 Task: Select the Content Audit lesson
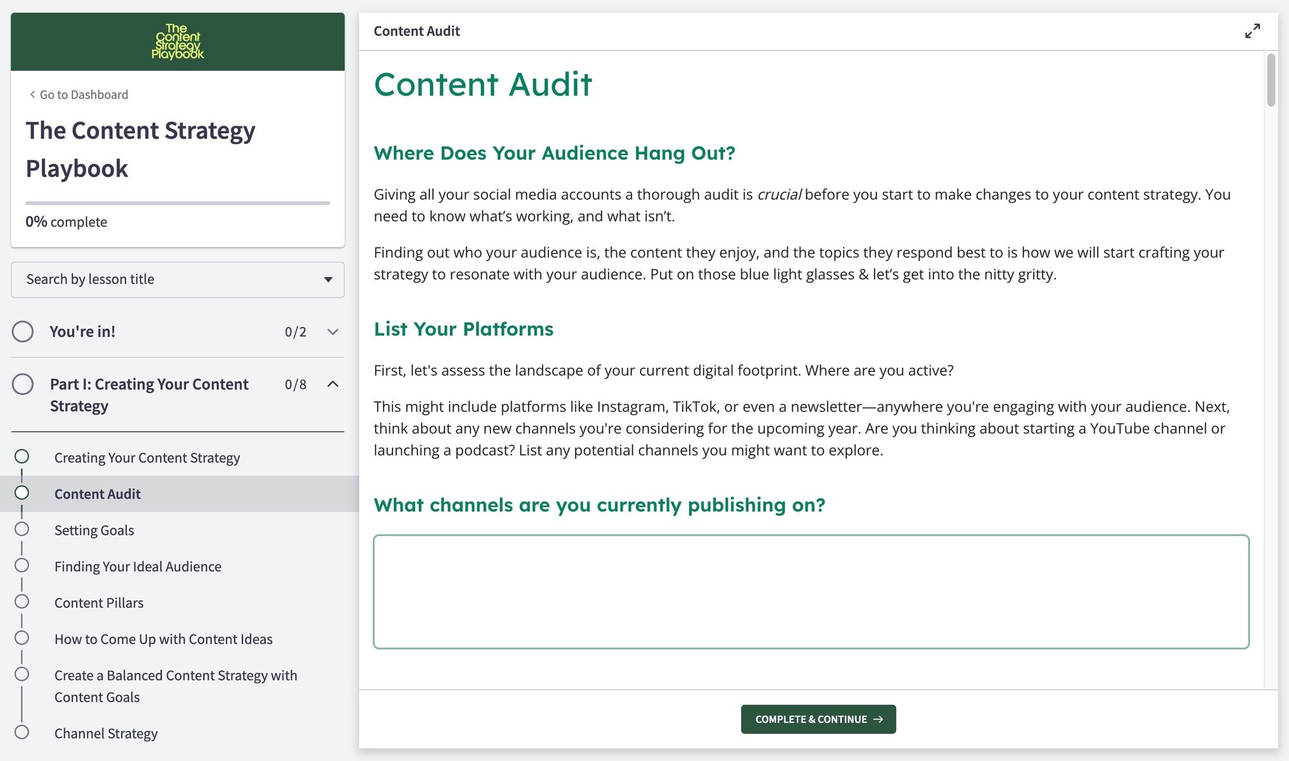97,494
